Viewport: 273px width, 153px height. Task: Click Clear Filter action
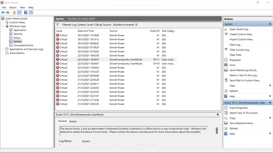coord(235,55)
